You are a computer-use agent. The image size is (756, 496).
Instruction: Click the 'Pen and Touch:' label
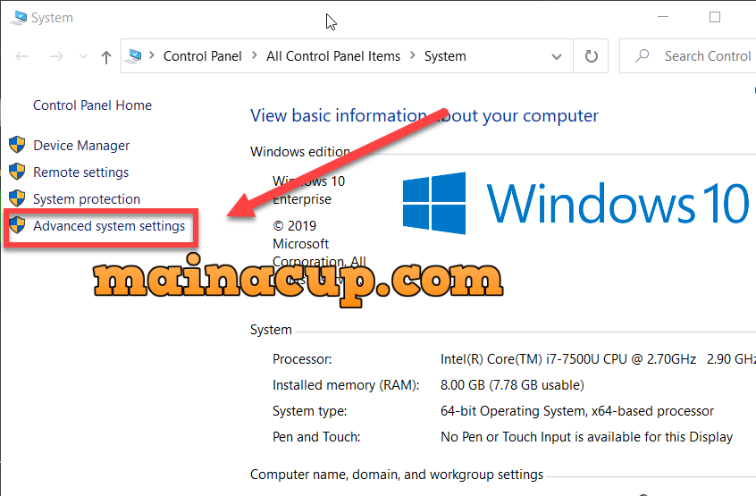click(316, 437)
